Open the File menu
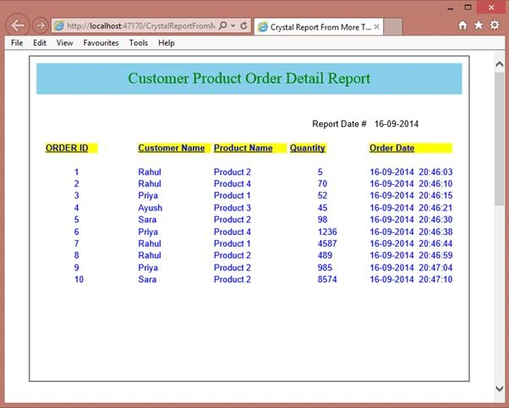Viewport: 509px width, 408px height. [17, 43]
